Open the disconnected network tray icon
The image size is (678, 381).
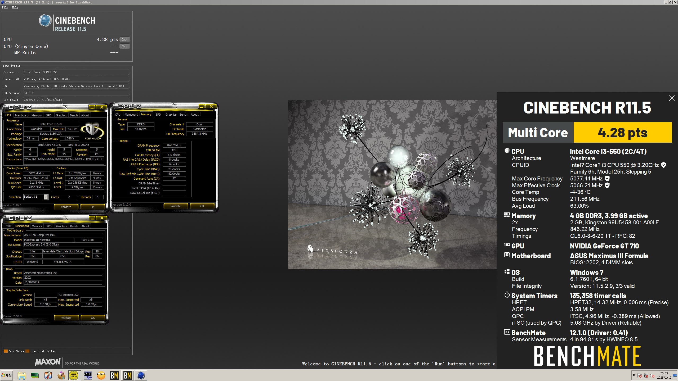pyautogui.click(x=646, y=375)
